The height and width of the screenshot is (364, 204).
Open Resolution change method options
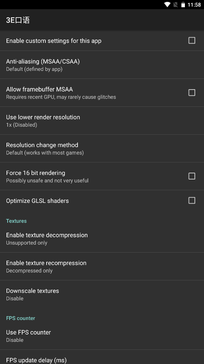tap(102, 148)
